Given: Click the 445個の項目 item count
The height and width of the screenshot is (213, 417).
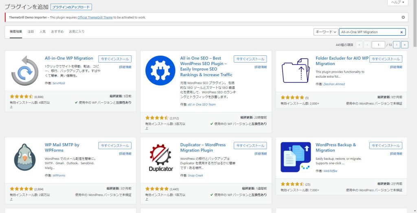Looking at the screenshot, I should pos(345,45).
